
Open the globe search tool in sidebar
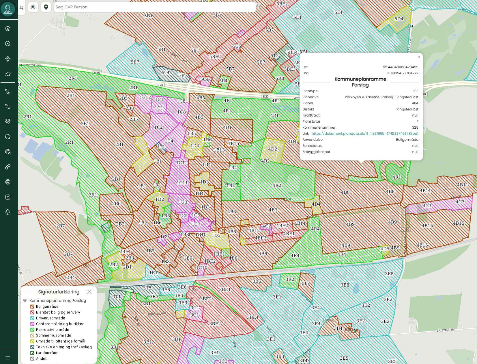click(8, 152)
